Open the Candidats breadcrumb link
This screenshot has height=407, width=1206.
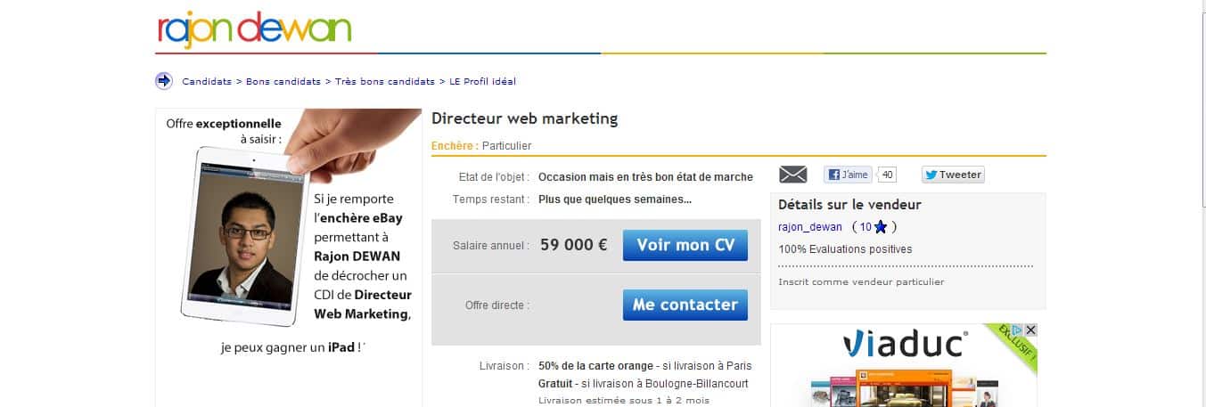coord(207,81)
